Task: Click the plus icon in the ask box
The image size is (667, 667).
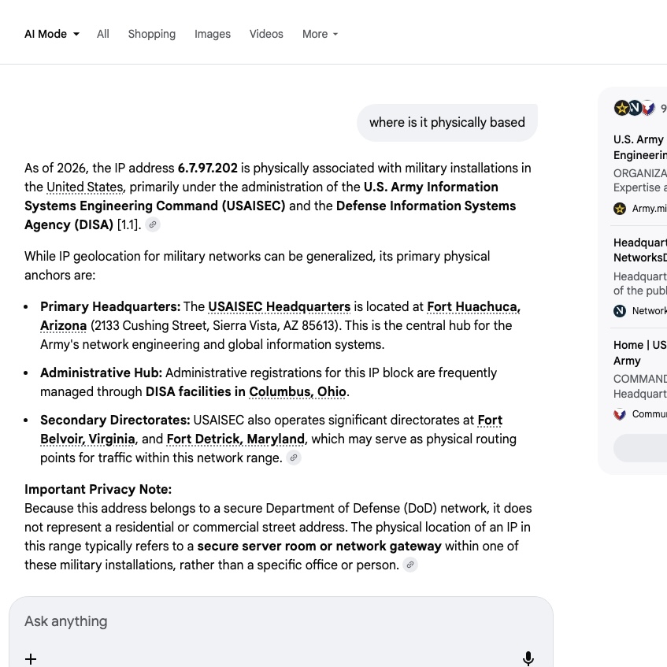Action: click(x=31, y=659)
